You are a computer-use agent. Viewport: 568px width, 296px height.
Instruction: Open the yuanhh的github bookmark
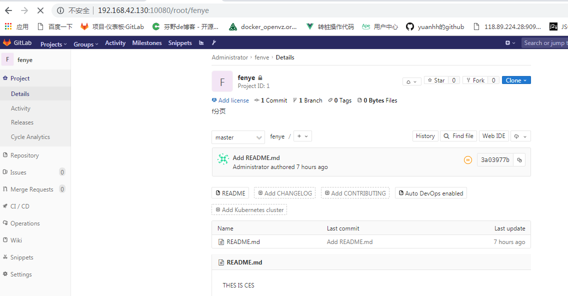pos(435,26)
